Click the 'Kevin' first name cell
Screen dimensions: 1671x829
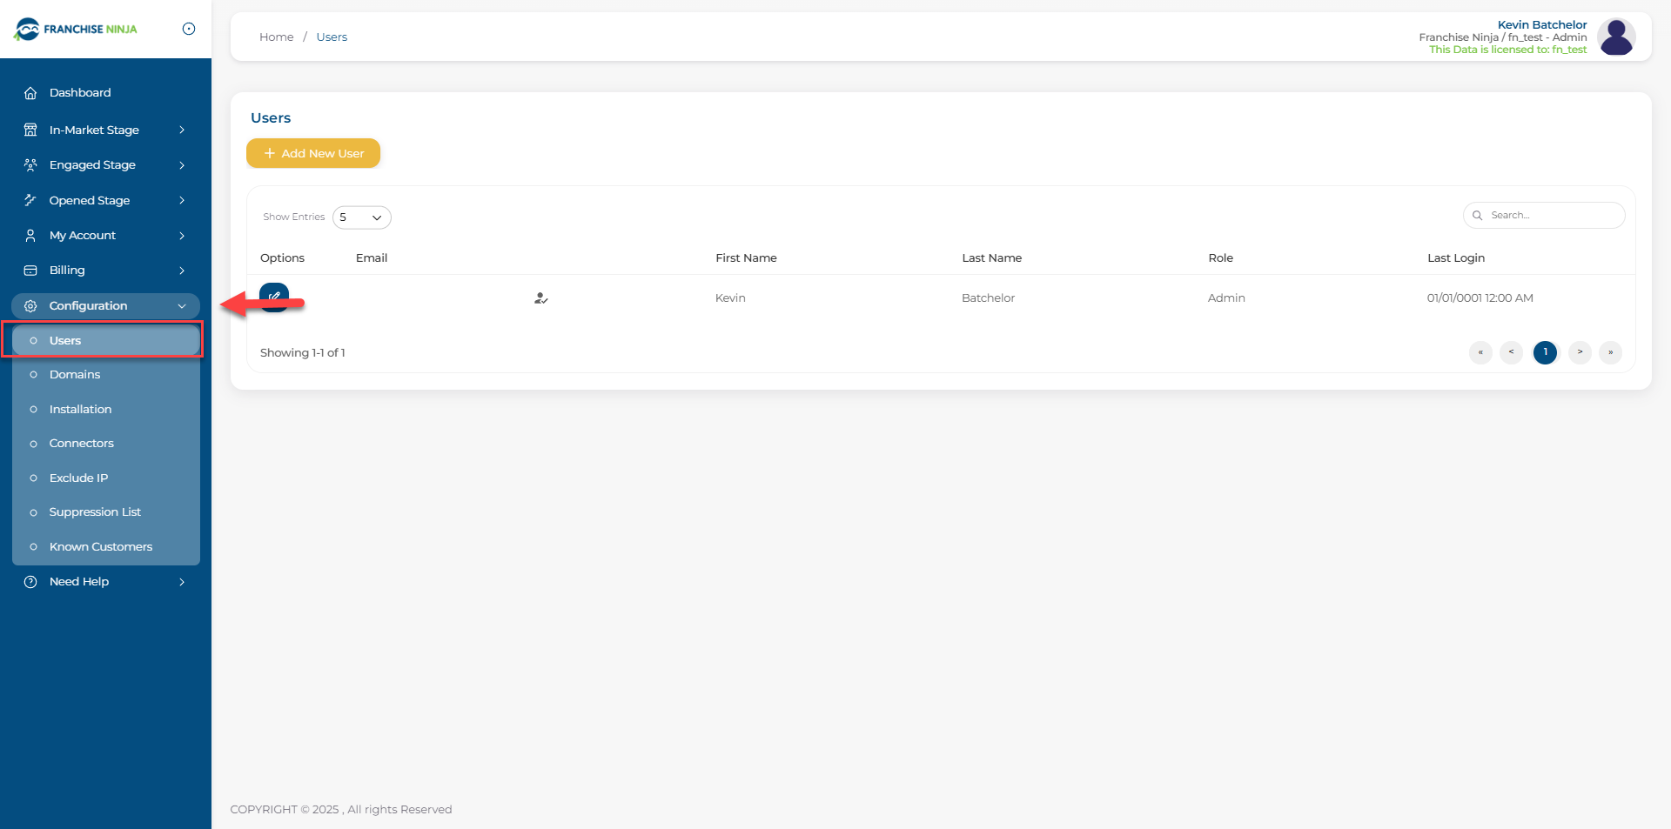730,298
